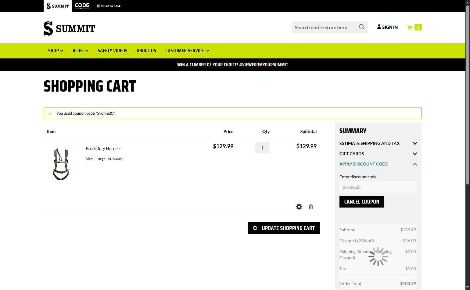Click the Subtotal column header
This screenshot has height=290, width=470.
click(x=308, y=131)
